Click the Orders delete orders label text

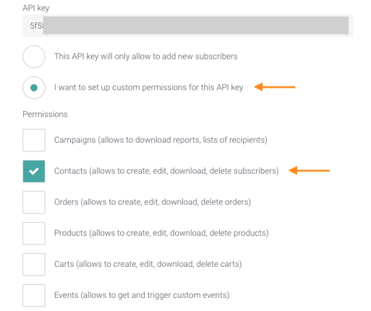point(153,202)
